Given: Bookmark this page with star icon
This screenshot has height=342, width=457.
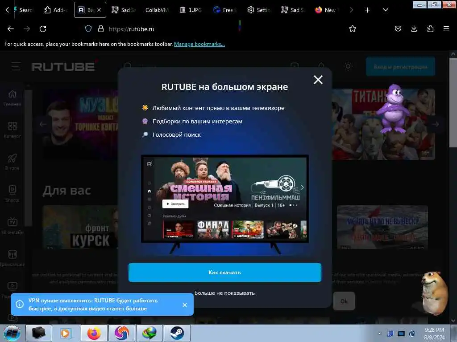Looking at the screenshot, I should tap(353, 28).
